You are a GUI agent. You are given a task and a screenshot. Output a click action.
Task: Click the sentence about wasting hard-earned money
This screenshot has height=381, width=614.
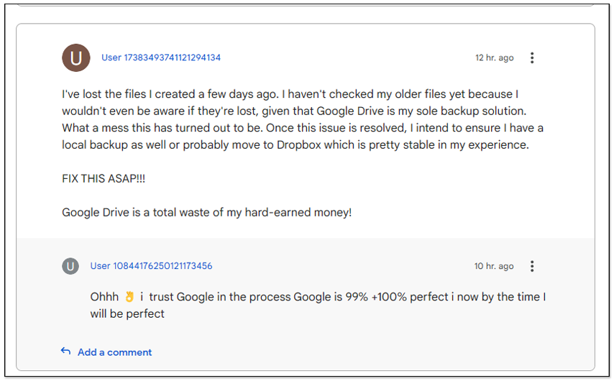(x=207, y=212)
